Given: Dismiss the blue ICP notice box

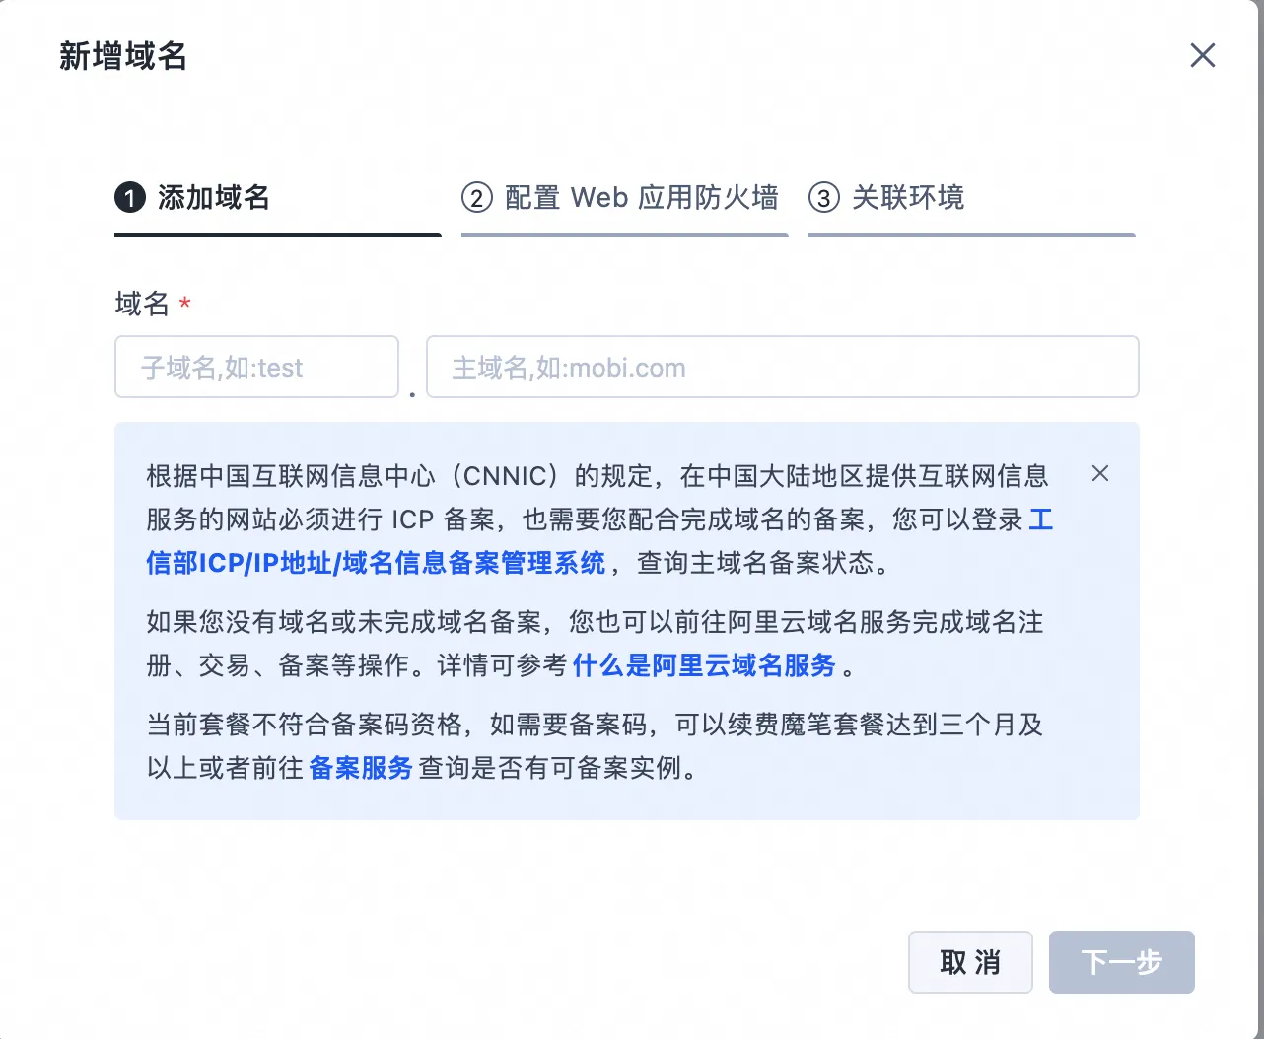Looking at the screenshot, I should point(1100,474).
